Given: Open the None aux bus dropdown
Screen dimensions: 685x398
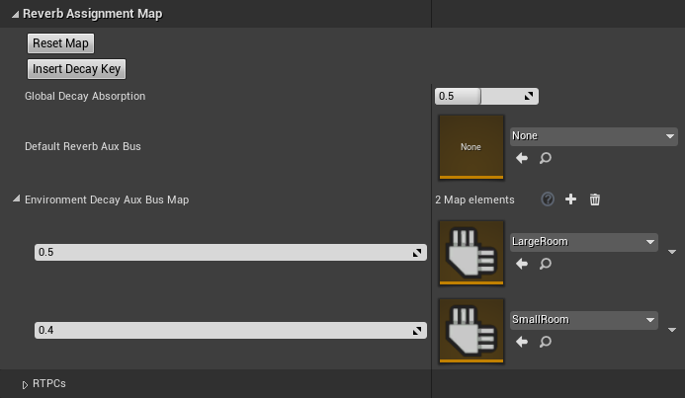Looking at the screenshot, I should 594,136.
